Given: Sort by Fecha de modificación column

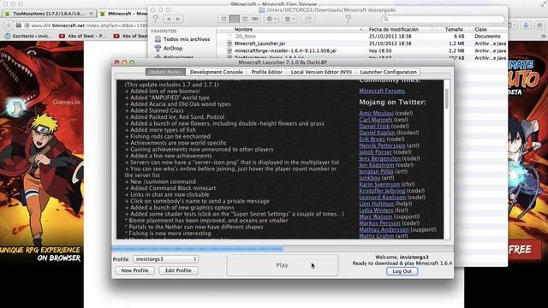Looking at the screenshot, I should pyautogui.click(x=394, y=29).
